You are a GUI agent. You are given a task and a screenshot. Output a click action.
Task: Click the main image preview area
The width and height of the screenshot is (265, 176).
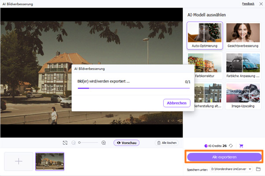(92, 73)
